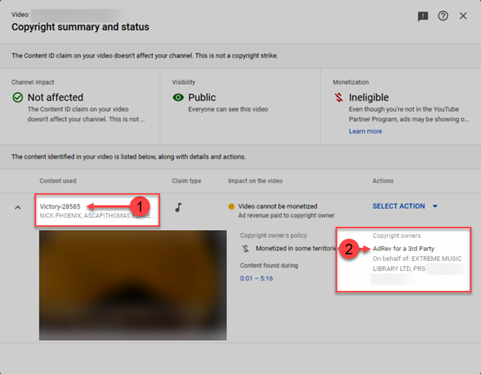Open the SELECT ACTION dropdown
Viewport: 481px width, 374px height.
coord(399,206)
